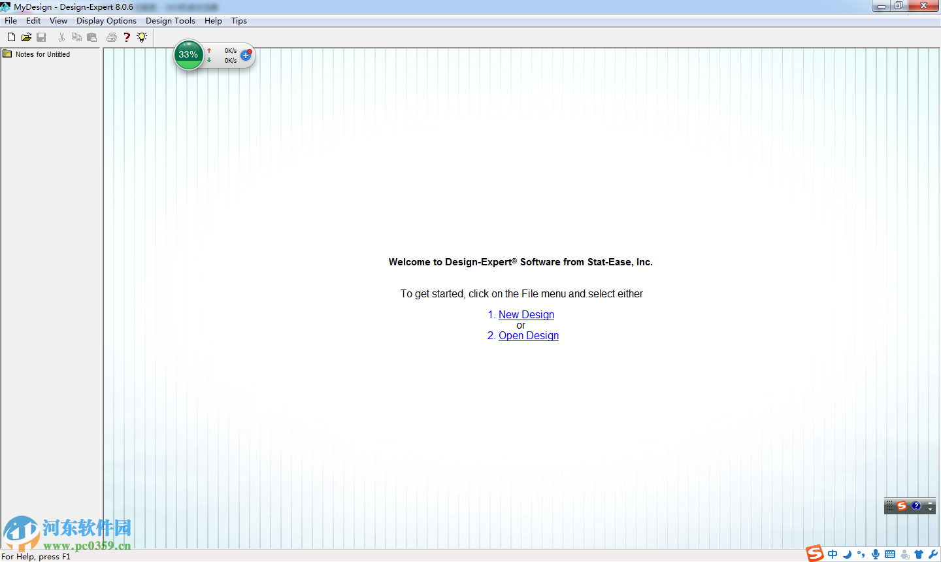Click the Copy icon in the toolbar

point(76,37)
